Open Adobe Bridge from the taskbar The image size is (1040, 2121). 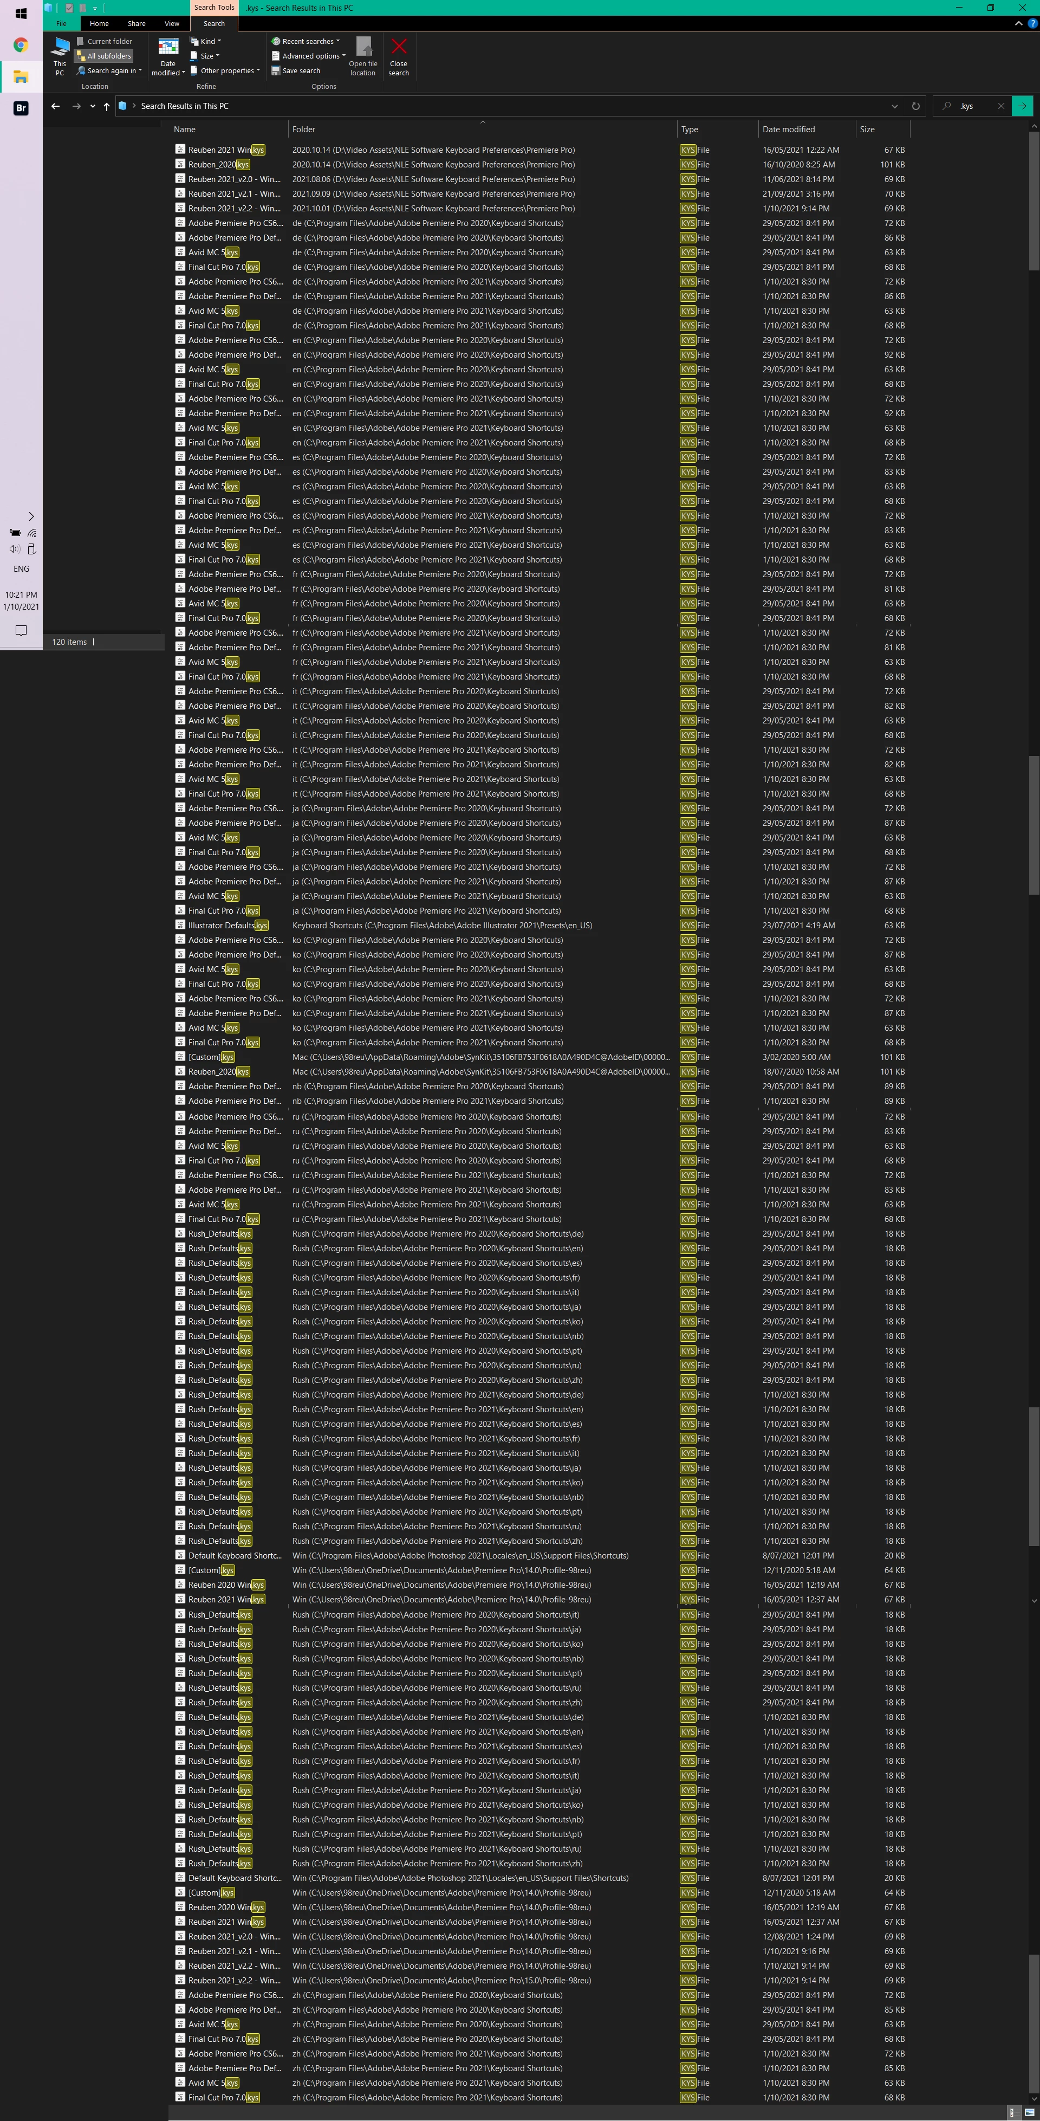coord(21,108)
